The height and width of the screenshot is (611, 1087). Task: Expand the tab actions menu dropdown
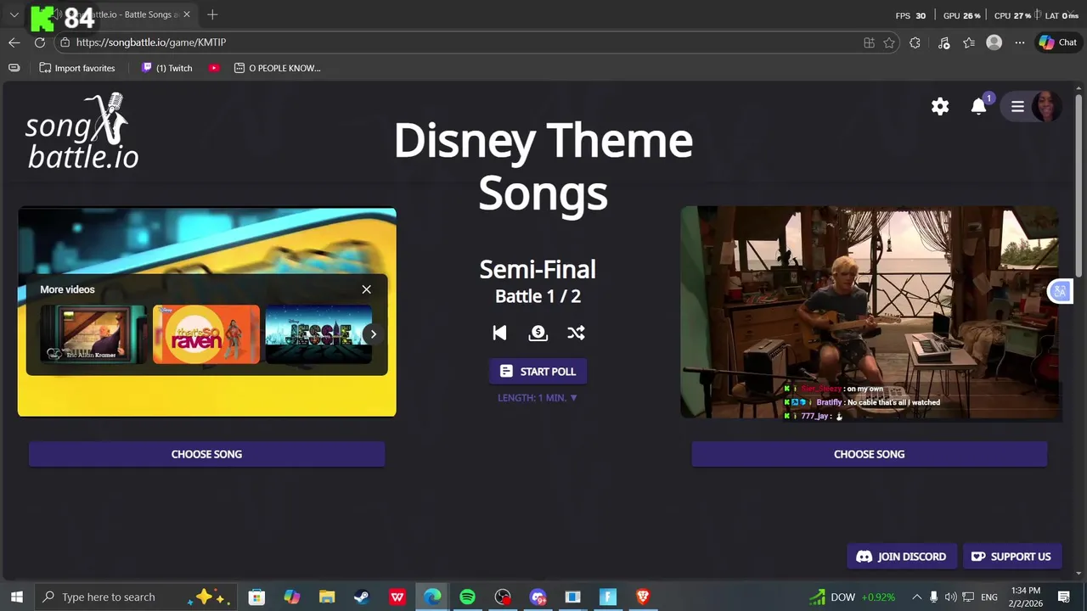14,14
